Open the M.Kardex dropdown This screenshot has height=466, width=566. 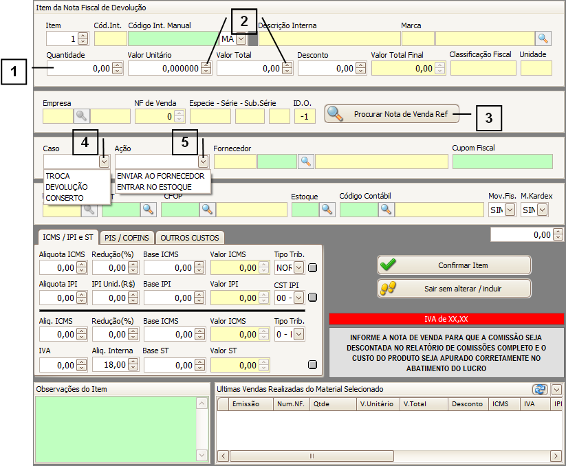click(542, 210)
